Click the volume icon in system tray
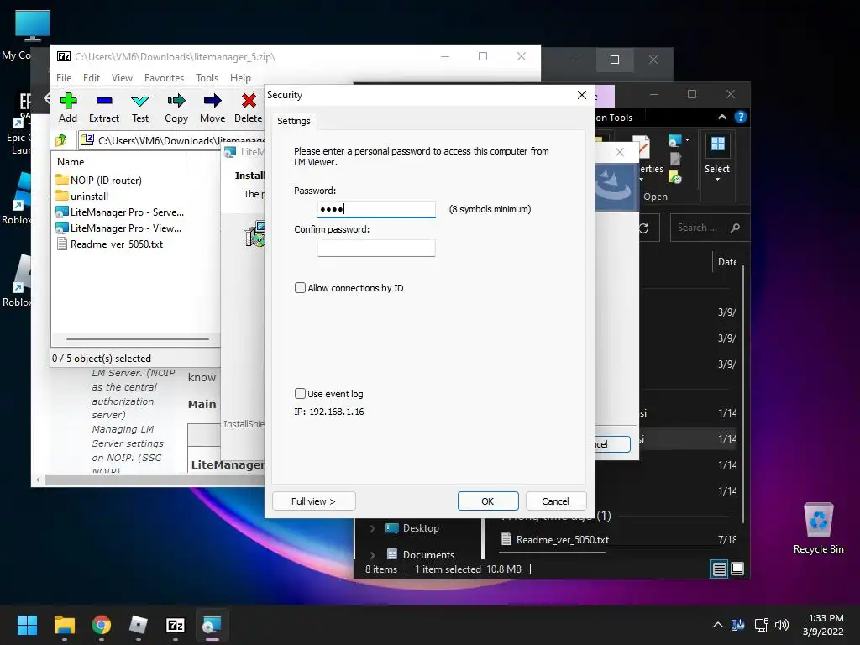This screenshot has height=645, width=860. (782, 625)
